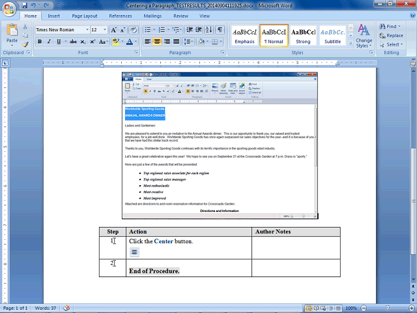The image size is (417, 313).
Task: Open the line spacing dropdown
Action: point(188,42)
